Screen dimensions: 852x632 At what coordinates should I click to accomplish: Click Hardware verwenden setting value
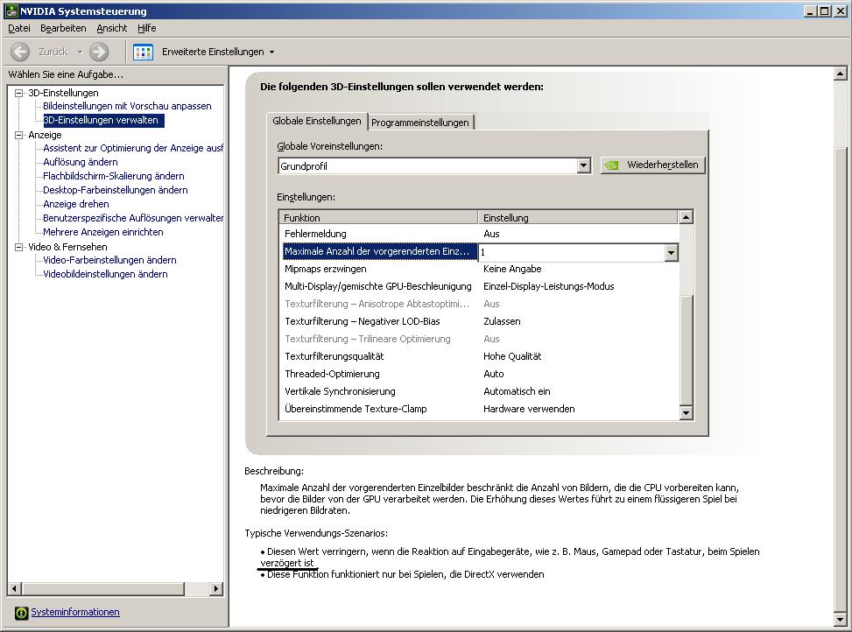[x=529, y=409]
